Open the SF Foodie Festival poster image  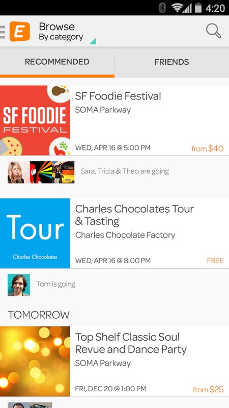pyautogui.click(x=35, y=120)
